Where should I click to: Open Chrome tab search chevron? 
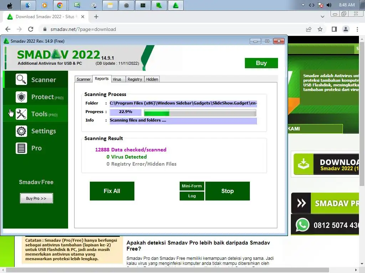click(322, 17)
